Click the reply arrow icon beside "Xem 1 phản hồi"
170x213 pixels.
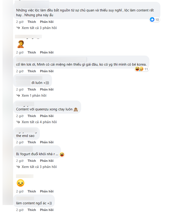18,95
